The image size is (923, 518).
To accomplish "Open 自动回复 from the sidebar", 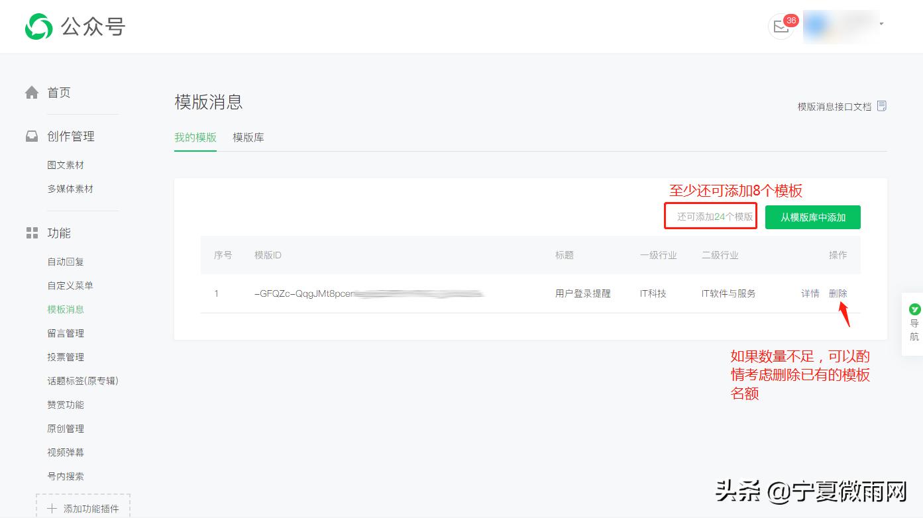I will tap(65, 261).
